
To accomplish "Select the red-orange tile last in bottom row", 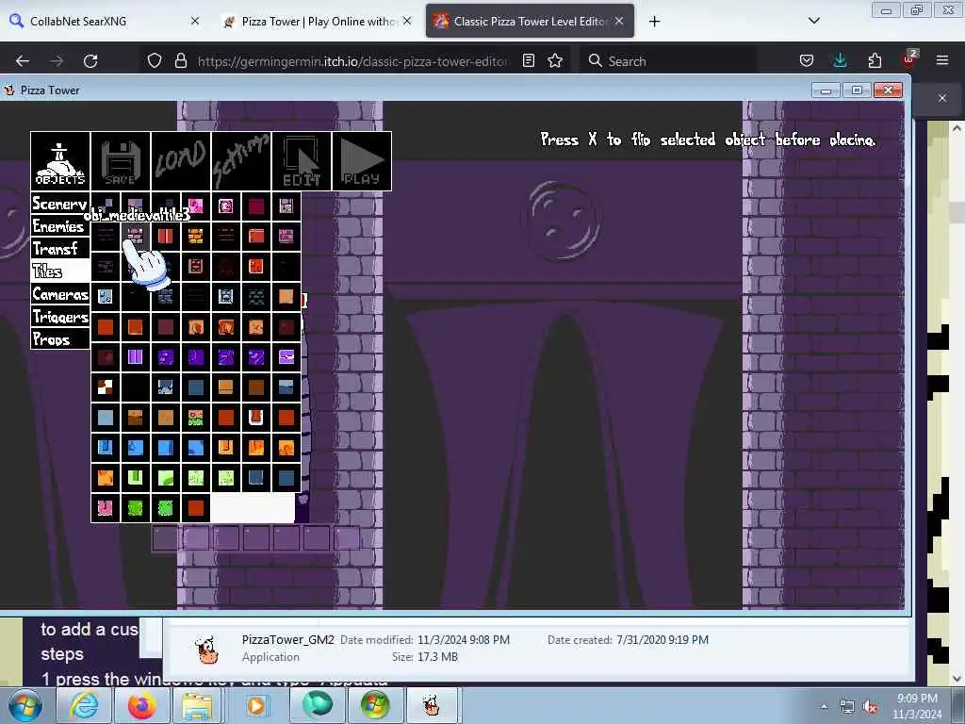I will point(196,508).
